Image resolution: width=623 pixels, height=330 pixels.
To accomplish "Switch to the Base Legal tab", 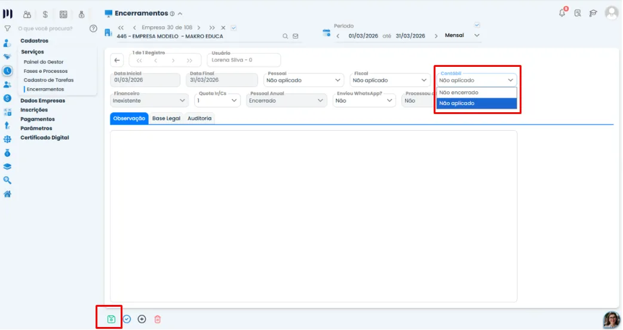I will [x=167, y=119].
